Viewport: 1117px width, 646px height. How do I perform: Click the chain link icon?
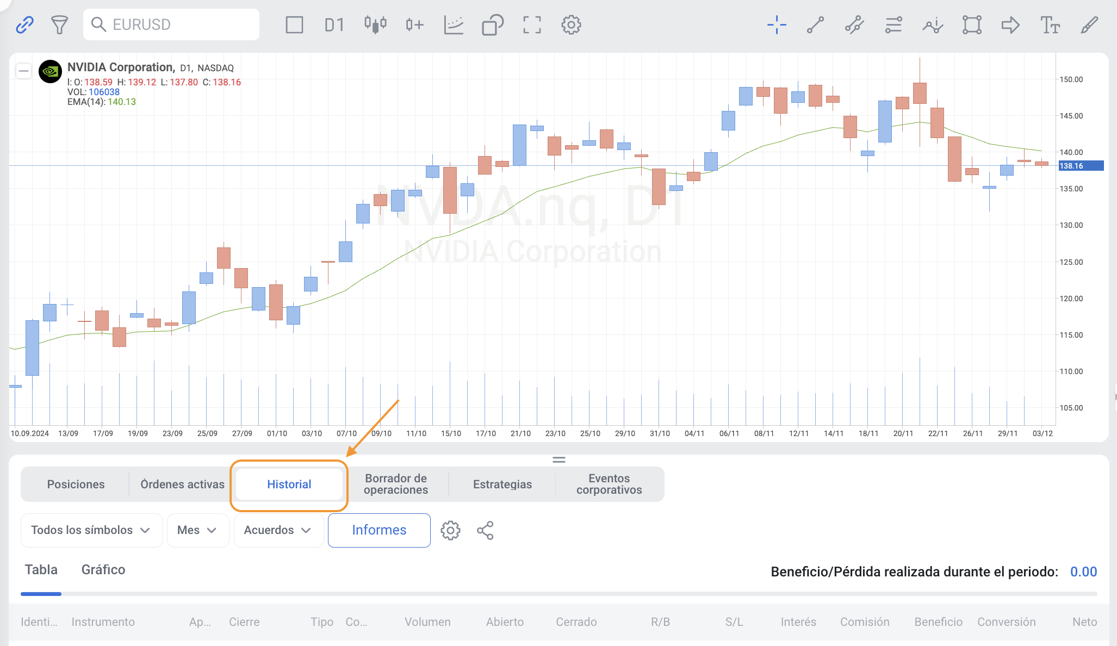(24, 24)
